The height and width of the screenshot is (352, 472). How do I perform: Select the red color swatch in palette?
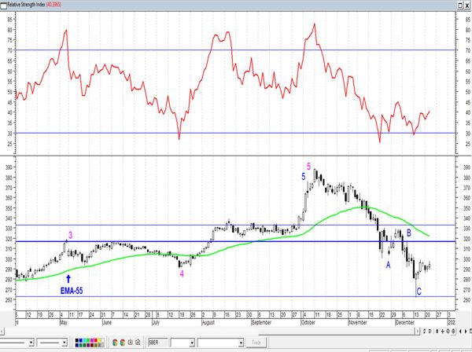pos(95,340)
